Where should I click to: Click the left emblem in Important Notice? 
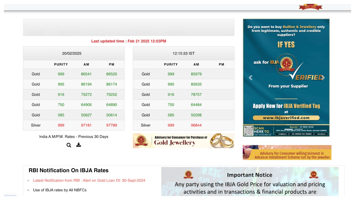pos(188,175)
